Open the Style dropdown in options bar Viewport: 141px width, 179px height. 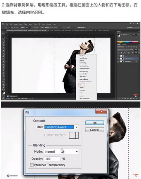49,27
